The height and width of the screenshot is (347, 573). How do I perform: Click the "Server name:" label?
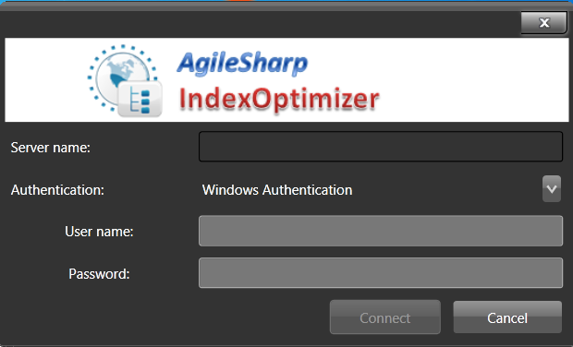click(51, 148)
